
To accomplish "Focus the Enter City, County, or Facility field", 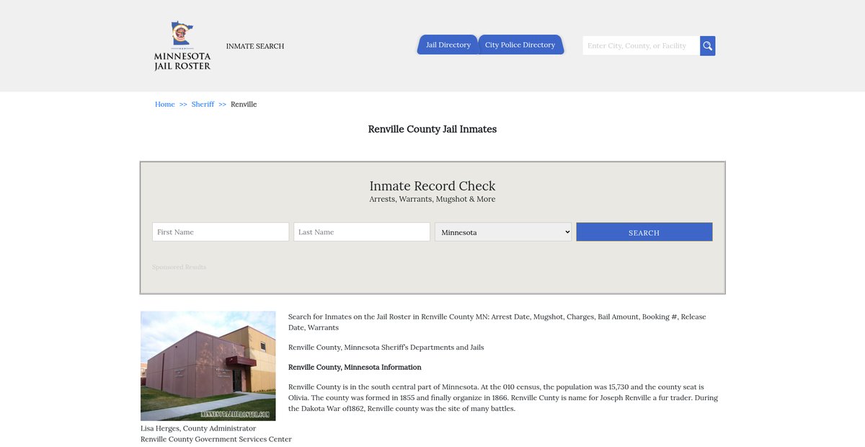I will point(641,46).
